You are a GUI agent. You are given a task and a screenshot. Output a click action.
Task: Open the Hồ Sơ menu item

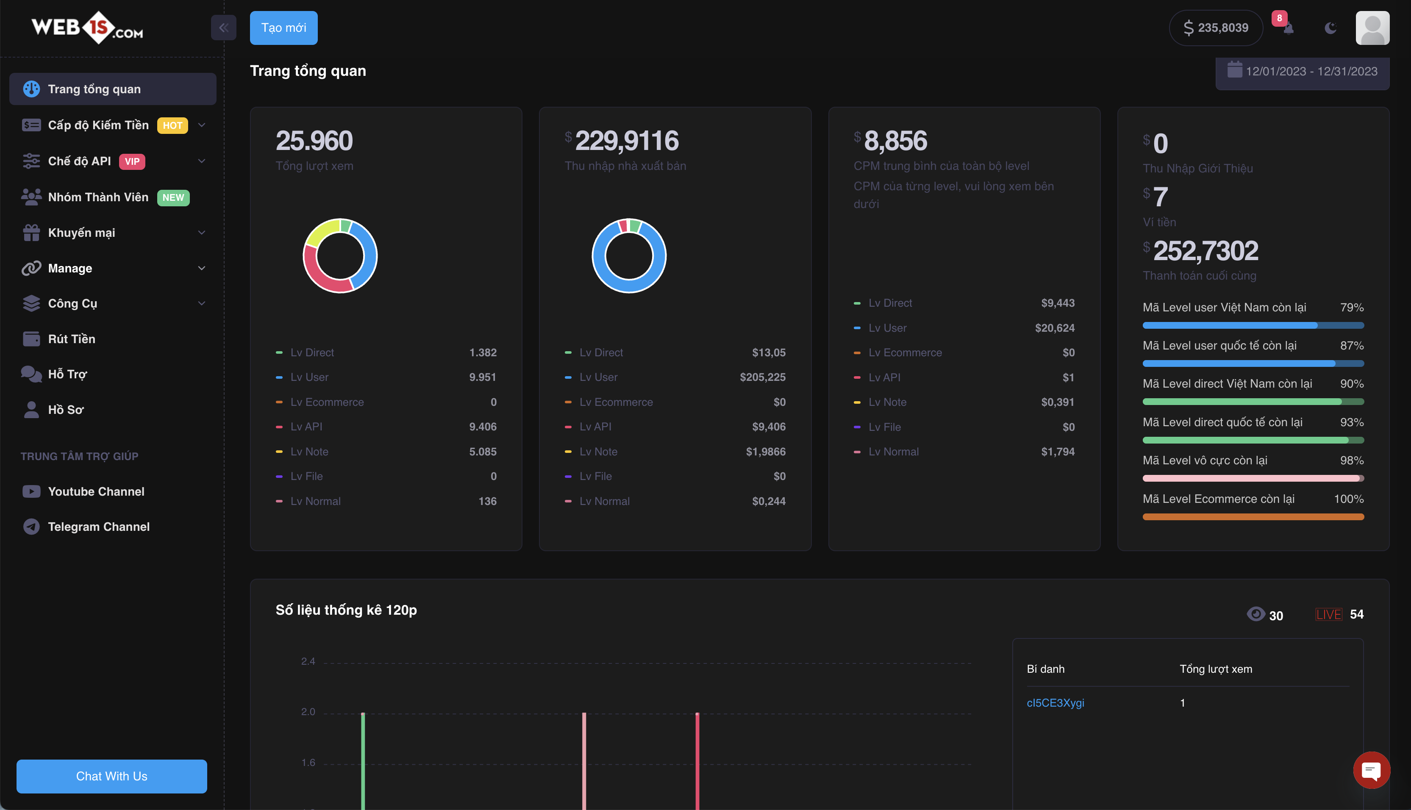(113, 410)
